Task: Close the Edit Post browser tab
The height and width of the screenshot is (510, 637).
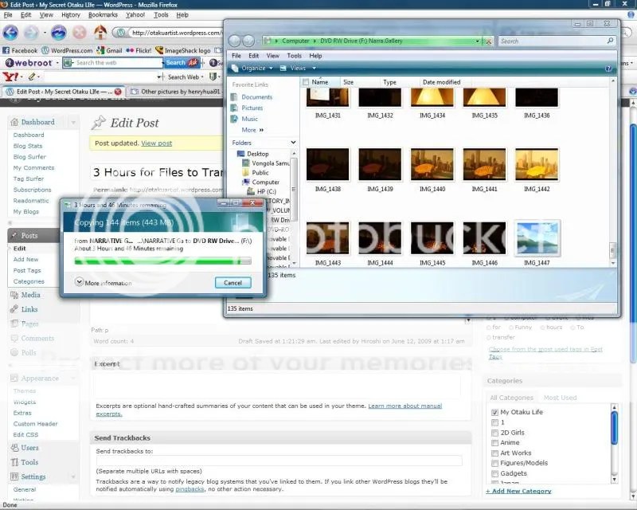Action: [118, 92]
